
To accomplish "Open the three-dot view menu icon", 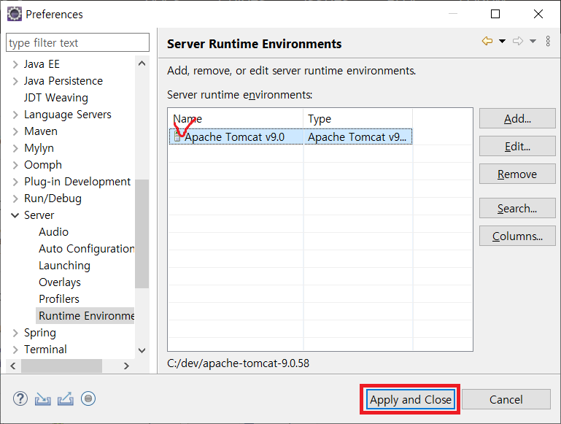I will point(548,41).
